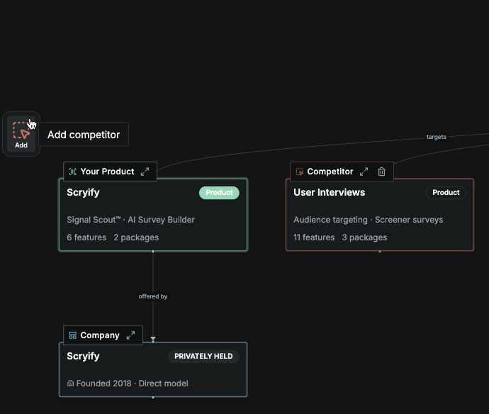Click the Company building icon
The height and width of the screenshot is (414, 489).
pyautogui.click(x=73, y=335)
